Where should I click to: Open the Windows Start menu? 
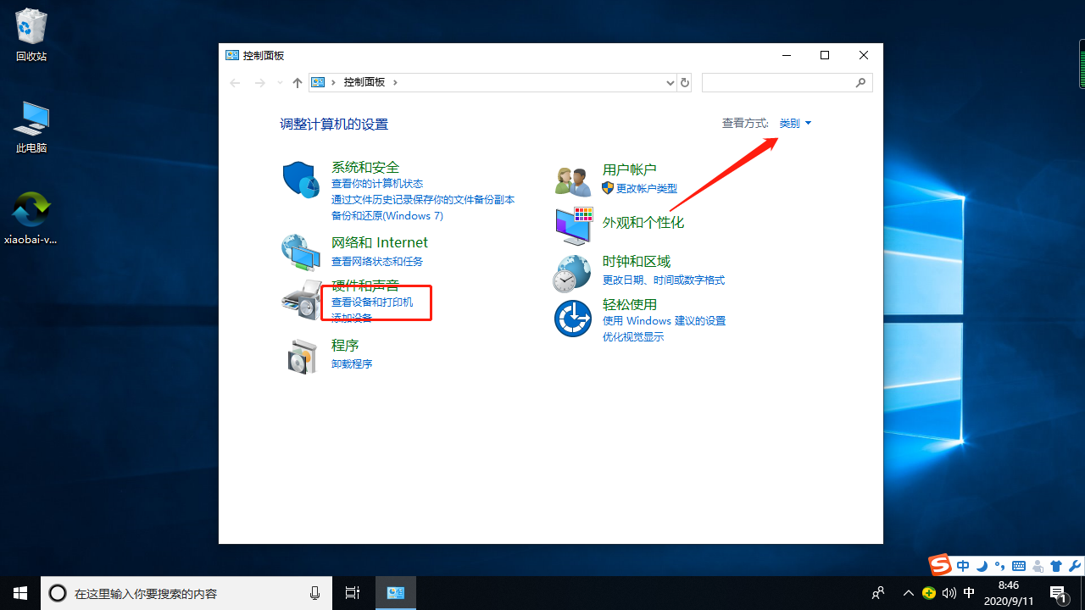(x=20, y=593)
